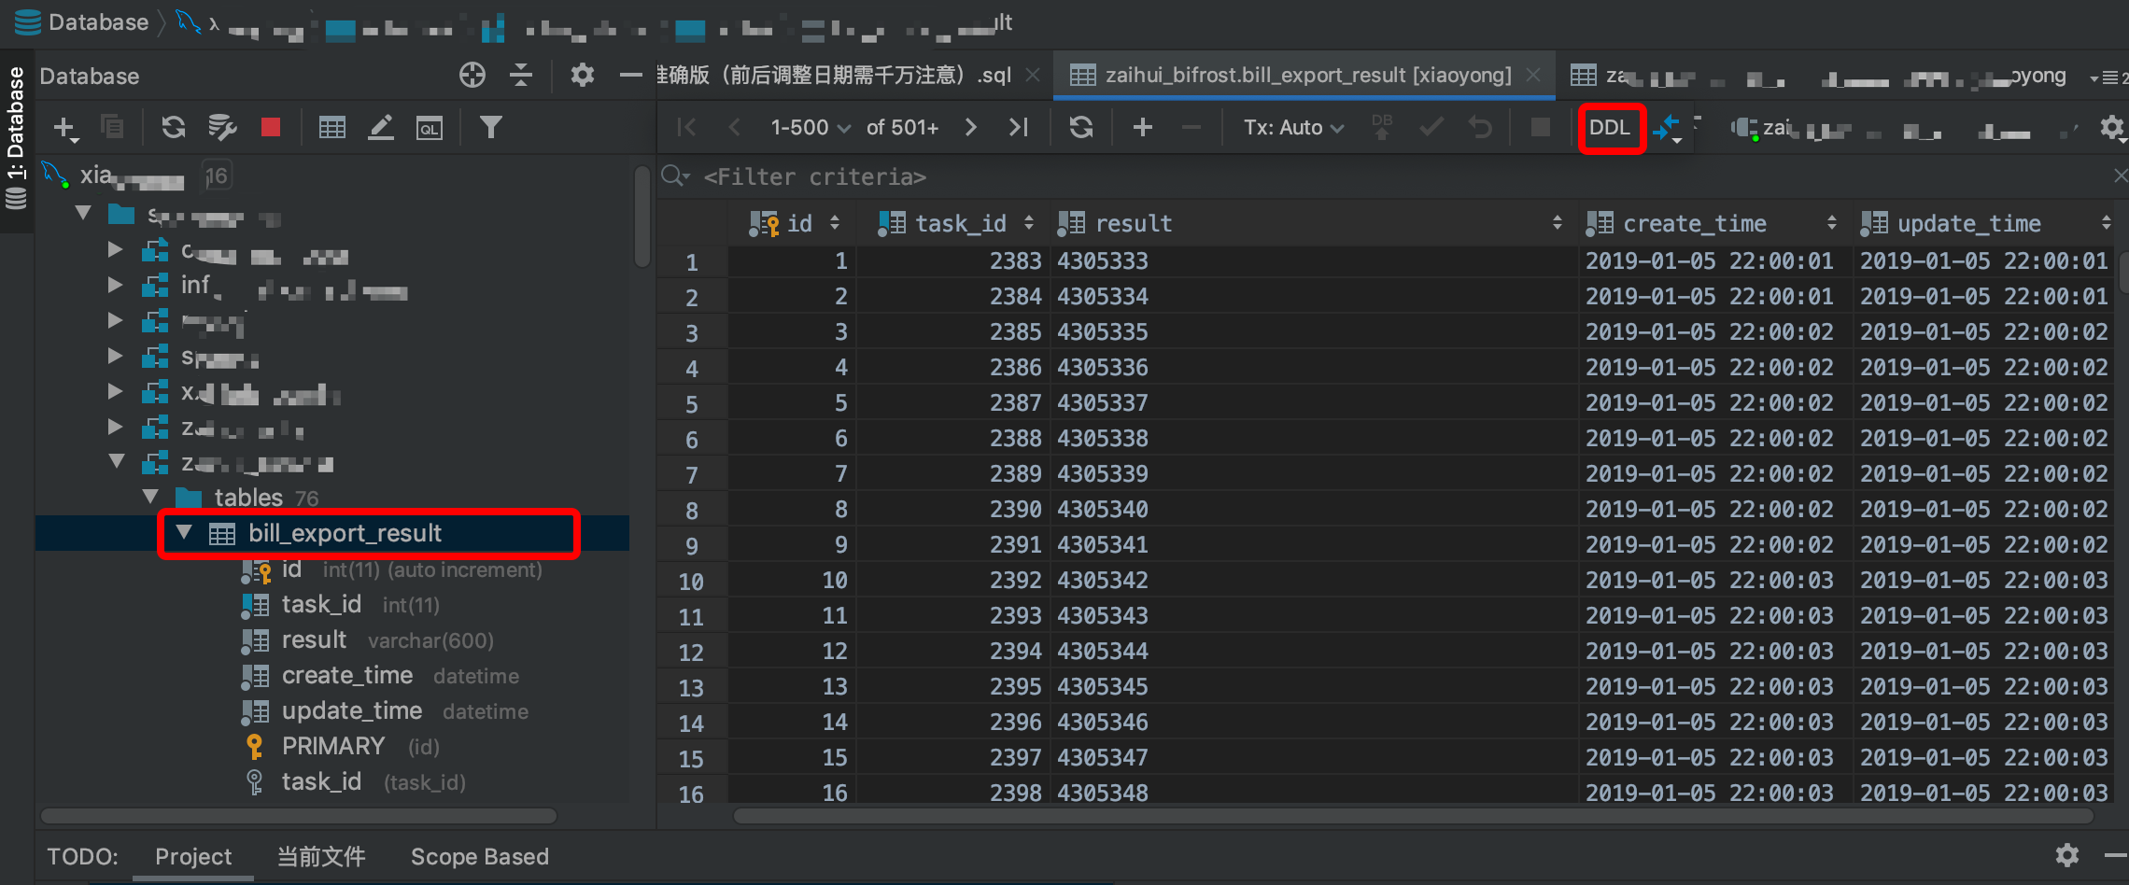Click the Synchronize schema icon
2129x885 pixels.
222,127
